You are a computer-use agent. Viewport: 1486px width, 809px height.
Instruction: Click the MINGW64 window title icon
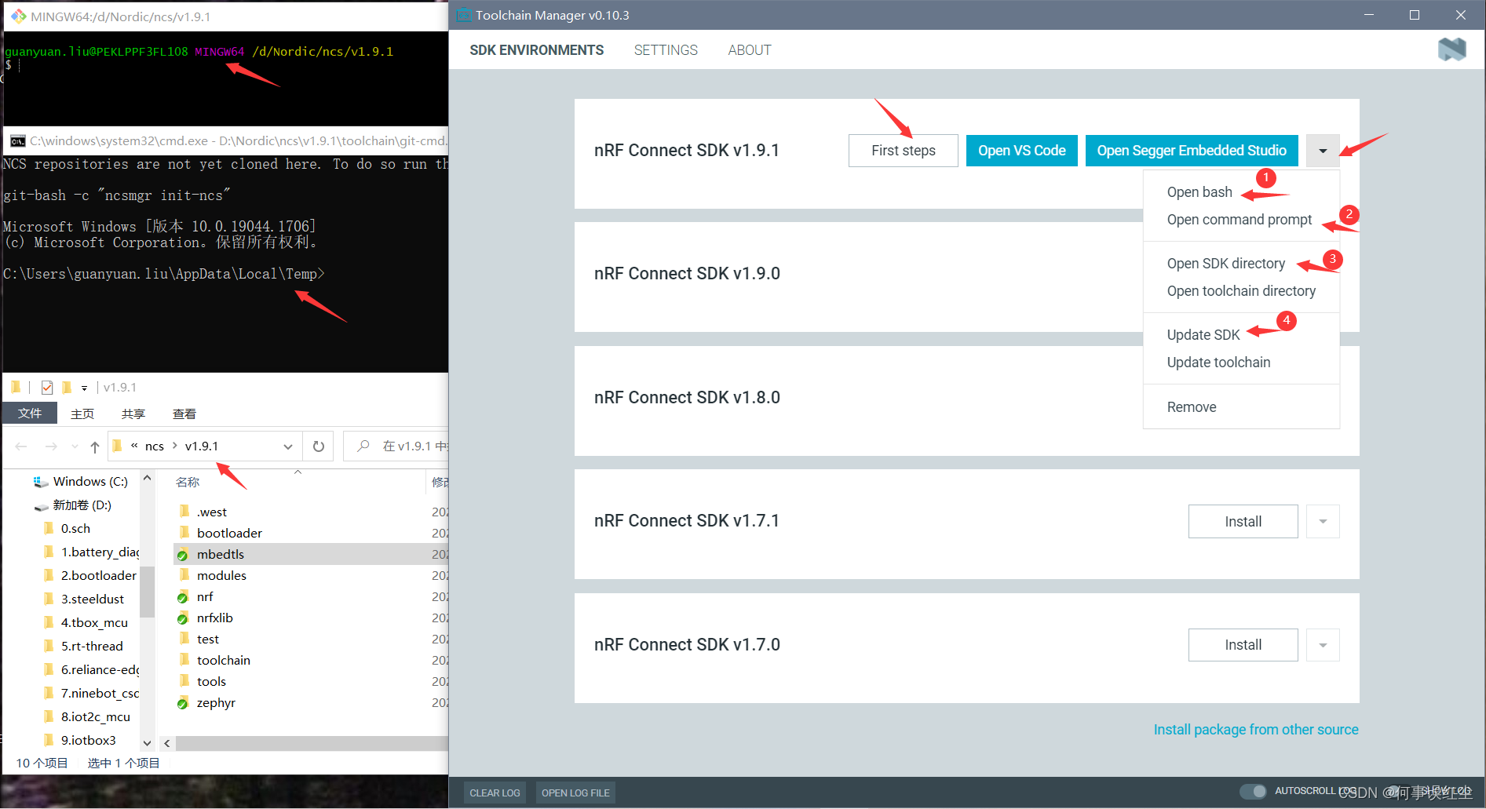[18, 16]
